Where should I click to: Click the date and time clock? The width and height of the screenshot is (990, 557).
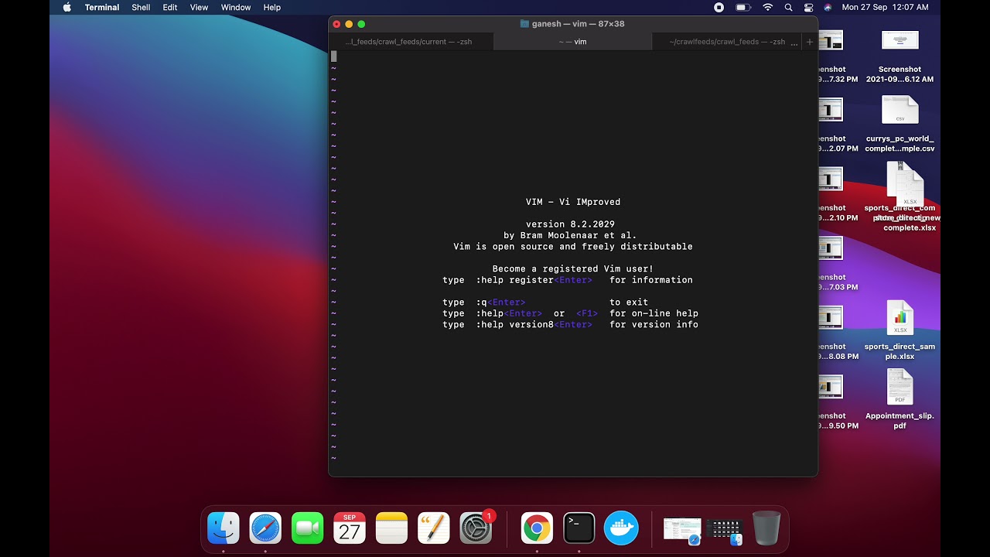885,7
